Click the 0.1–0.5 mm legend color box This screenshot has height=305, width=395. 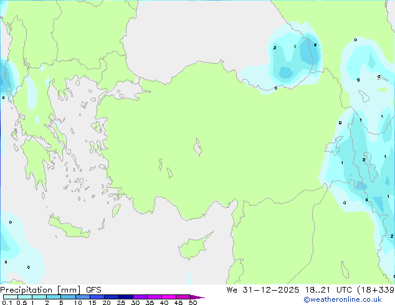(x=11, y=297)
